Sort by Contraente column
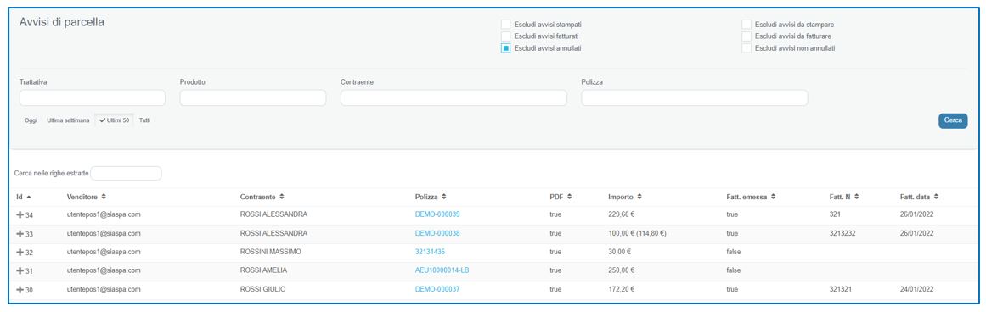 [282, 197]
